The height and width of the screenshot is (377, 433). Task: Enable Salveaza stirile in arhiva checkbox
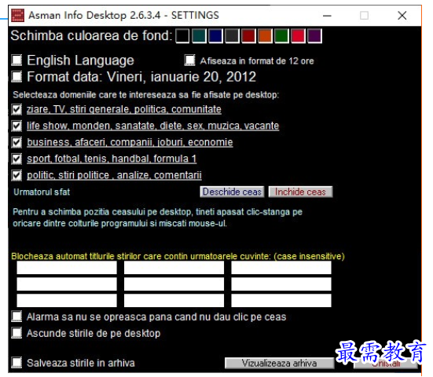click(17, 363)
